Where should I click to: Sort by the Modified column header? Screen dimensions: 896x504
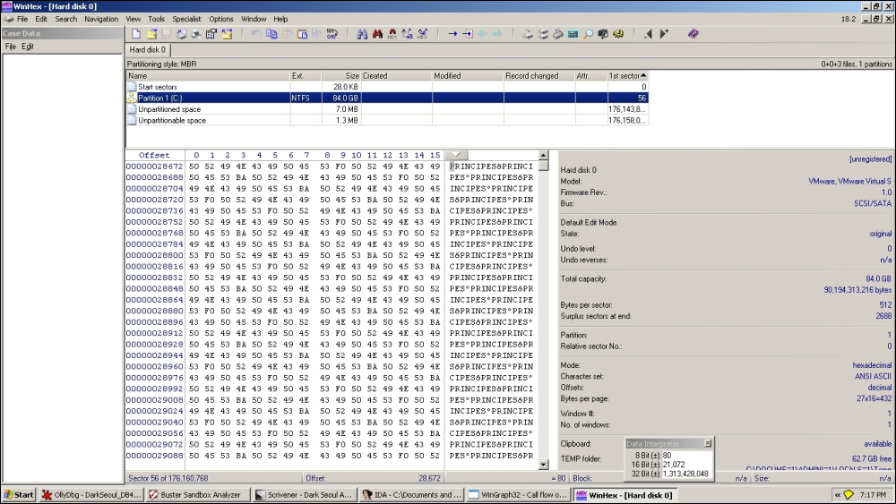click(468, 75)
